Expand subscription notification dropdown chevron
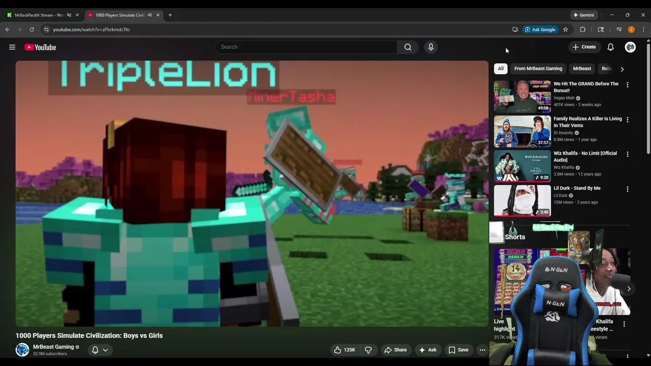Screen dimensions: 651x366 click(105, 350)
